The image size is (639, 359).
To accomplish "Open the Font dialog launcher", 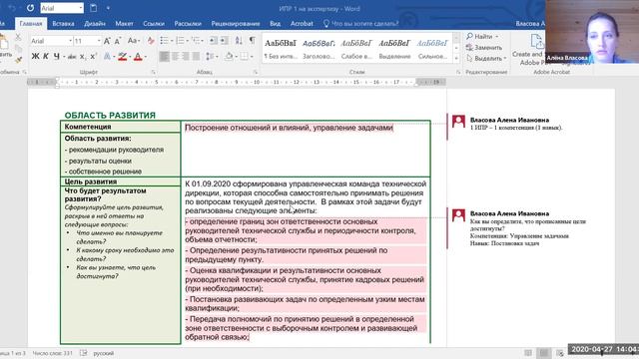I will click(x=153, y=72).
